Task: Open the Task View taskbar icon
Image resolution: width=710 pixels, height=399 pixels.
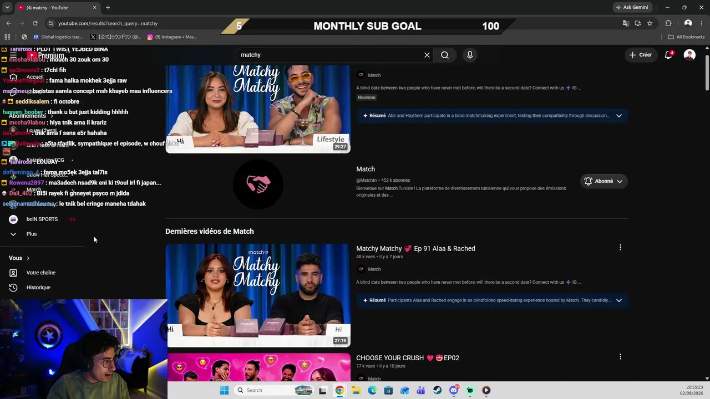Action: (323, 390)
